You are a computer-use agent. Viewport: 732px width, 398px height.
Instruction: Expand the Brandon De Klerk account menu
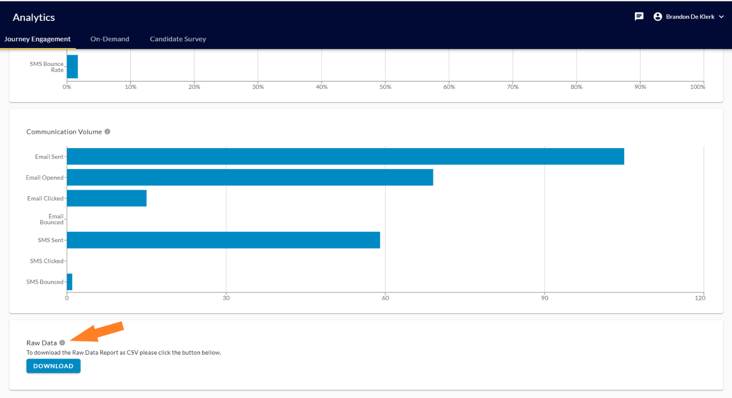tap(721, 17)
